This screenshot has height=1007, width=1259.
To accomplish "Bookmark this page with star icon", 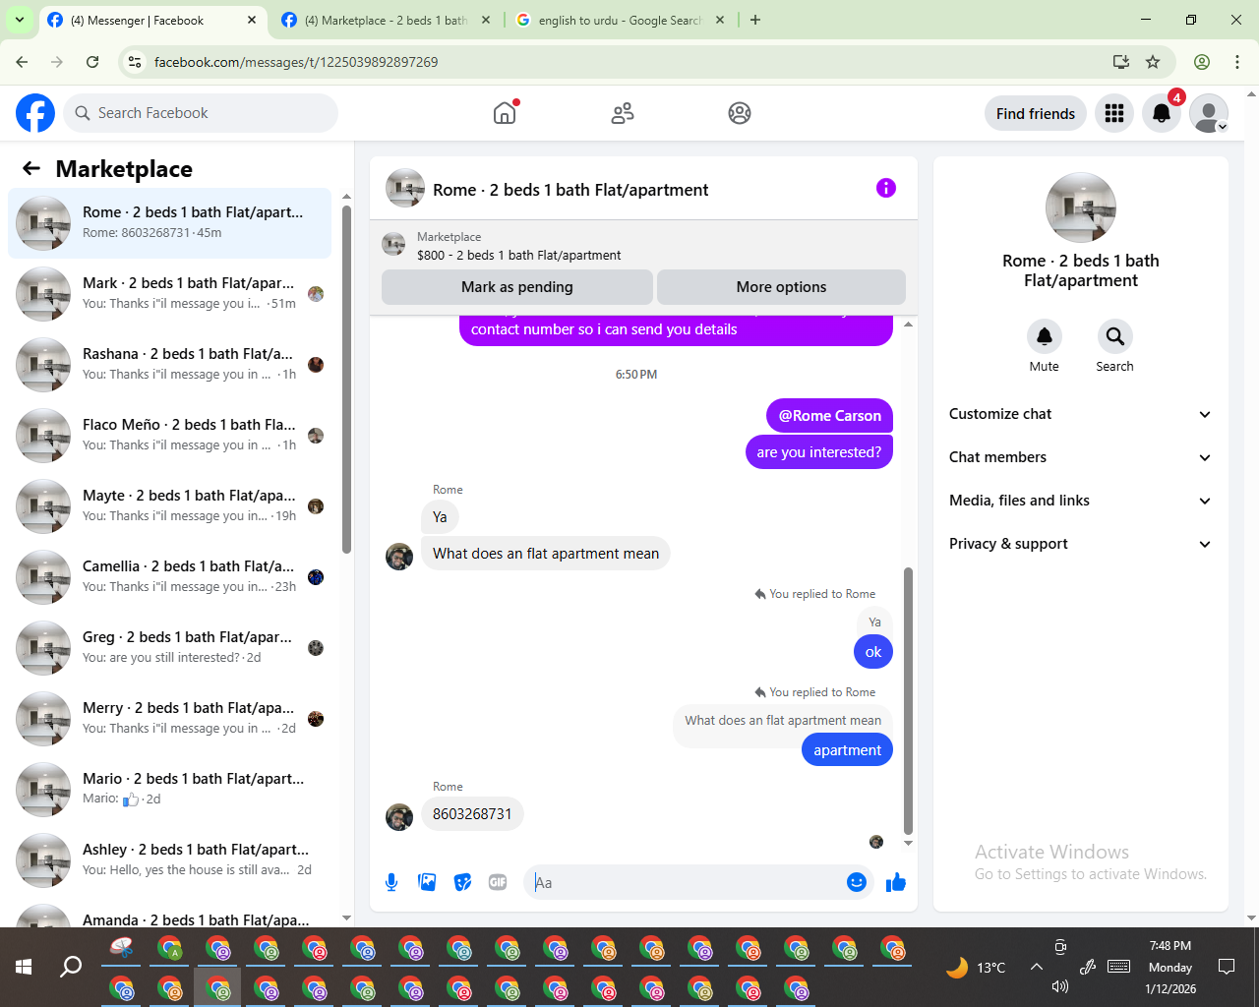I will click(1153, 62).
